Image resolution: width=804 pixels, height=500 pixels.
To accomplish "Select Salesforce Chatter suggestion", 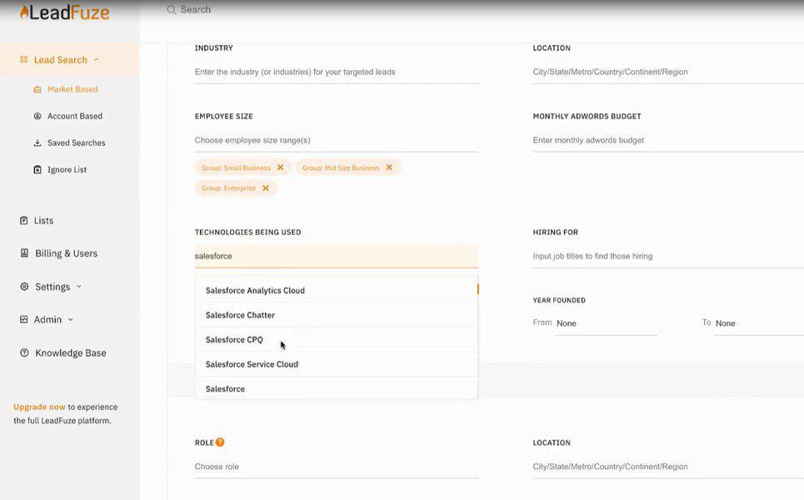I will 337,315.
